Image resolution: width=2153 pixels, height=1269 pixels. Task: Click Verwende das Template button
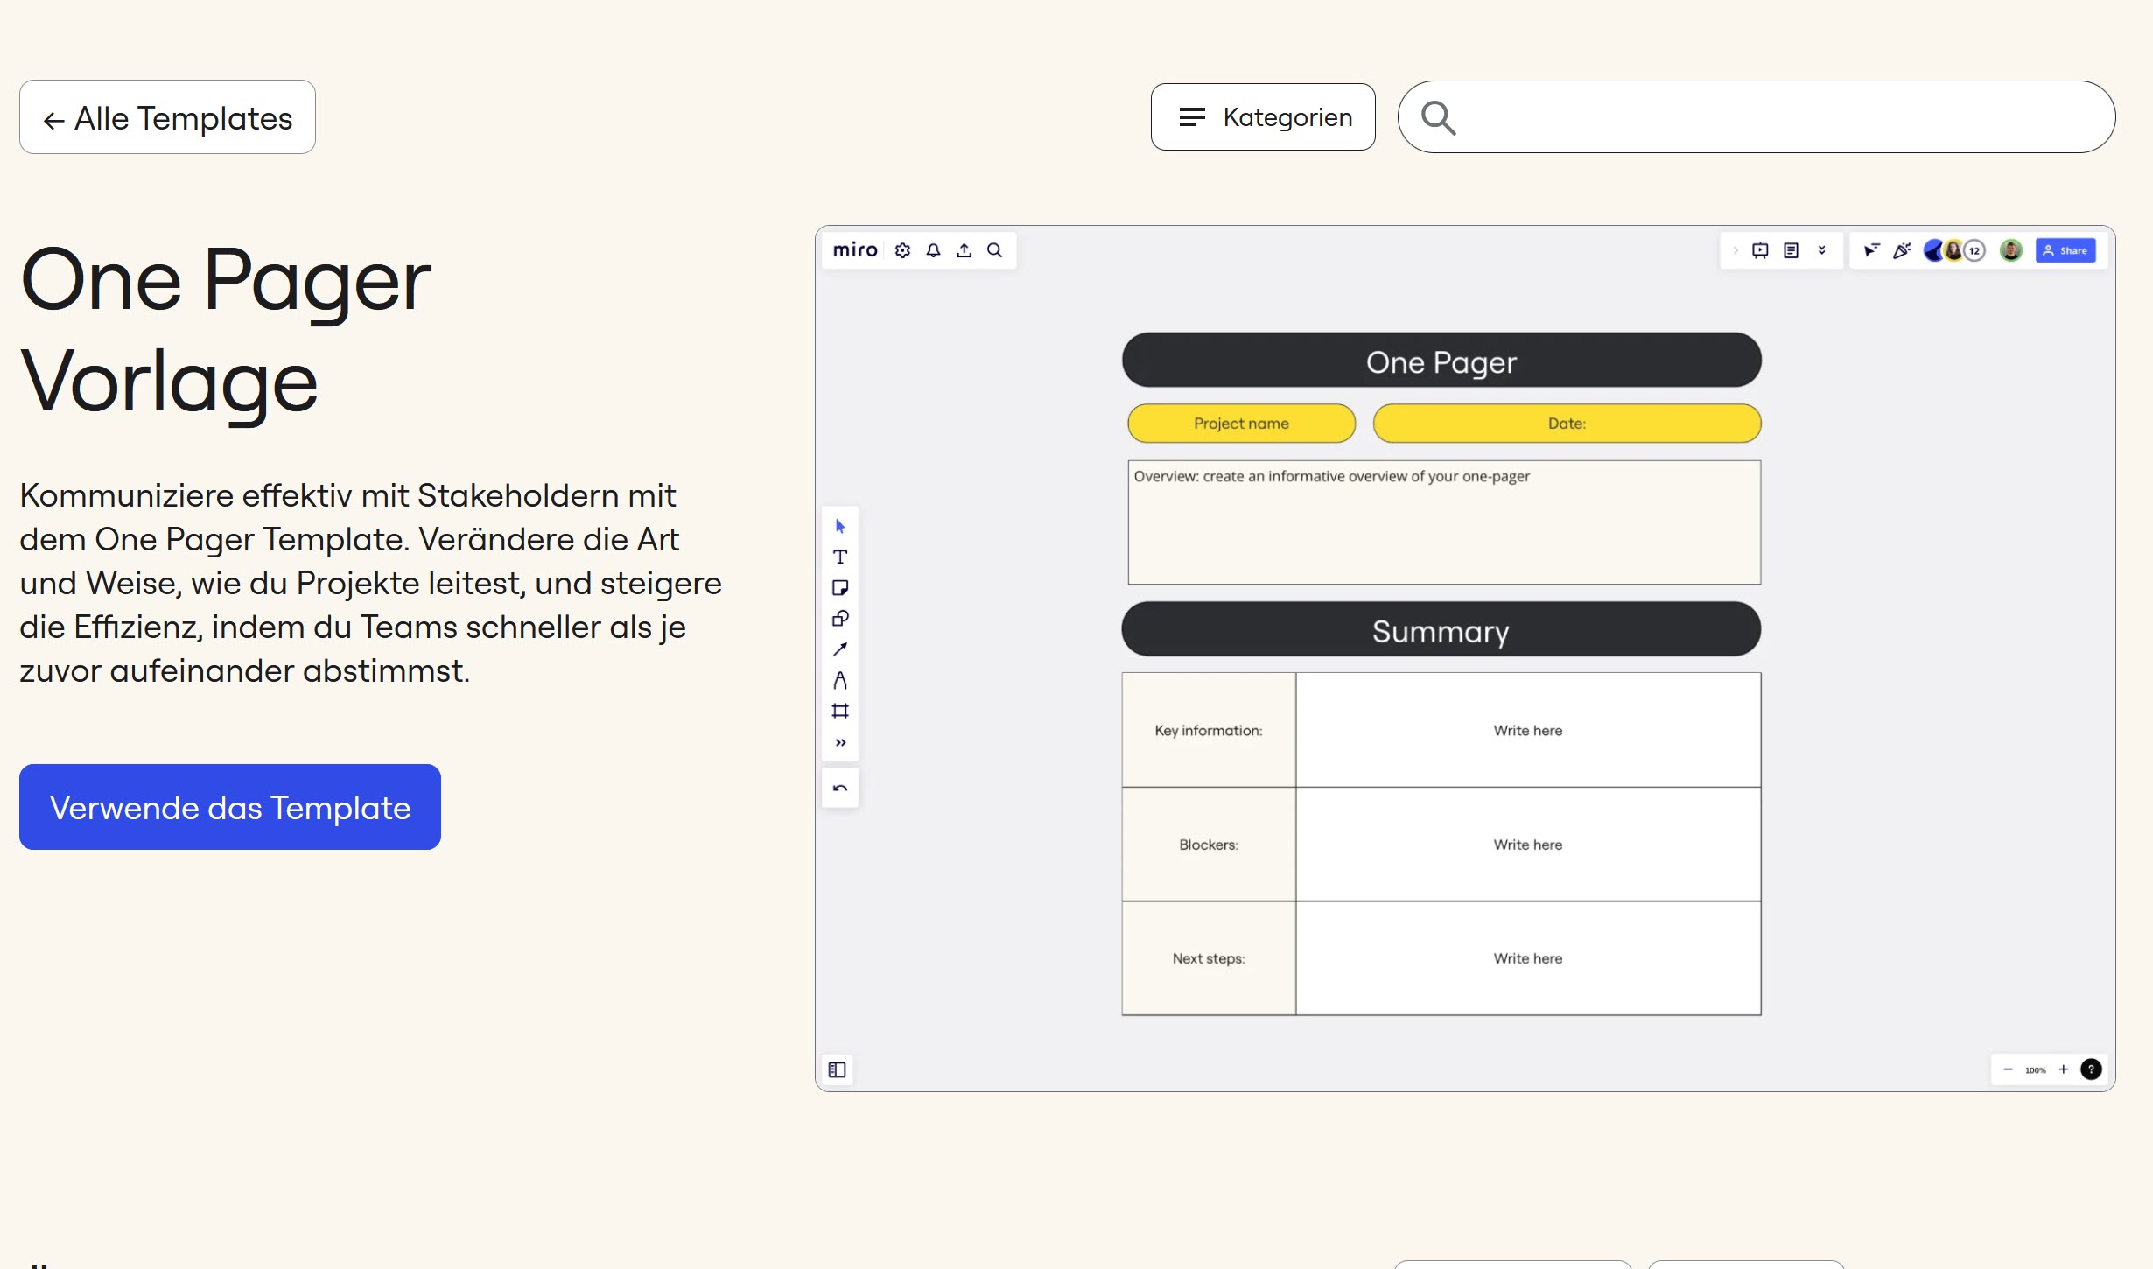pos(230,807)
